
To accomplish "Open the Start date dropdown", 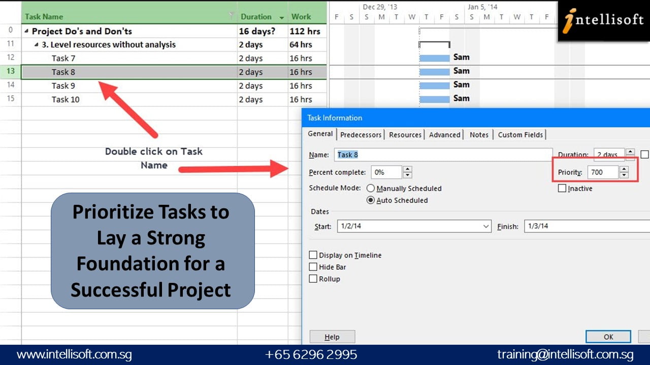I will [486, 226].
